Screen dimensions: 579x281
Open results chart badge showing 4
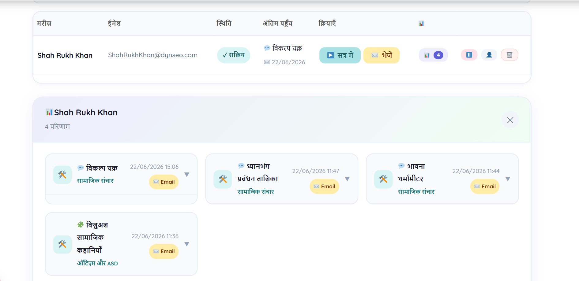click(x=433, y=55)
